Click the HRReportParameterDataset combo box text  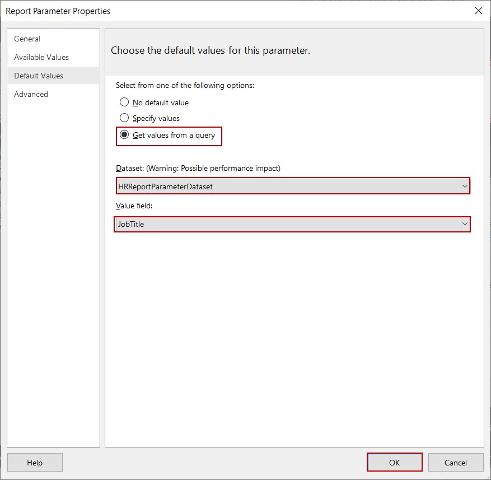(x=166, y=187)
